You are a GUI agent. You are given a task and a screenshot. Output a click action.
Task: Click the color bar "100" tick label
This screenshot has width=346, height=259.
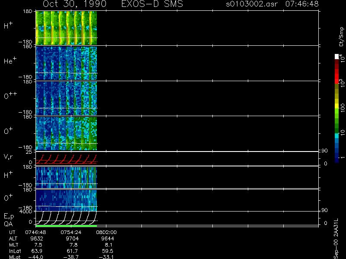coord(342,107)
